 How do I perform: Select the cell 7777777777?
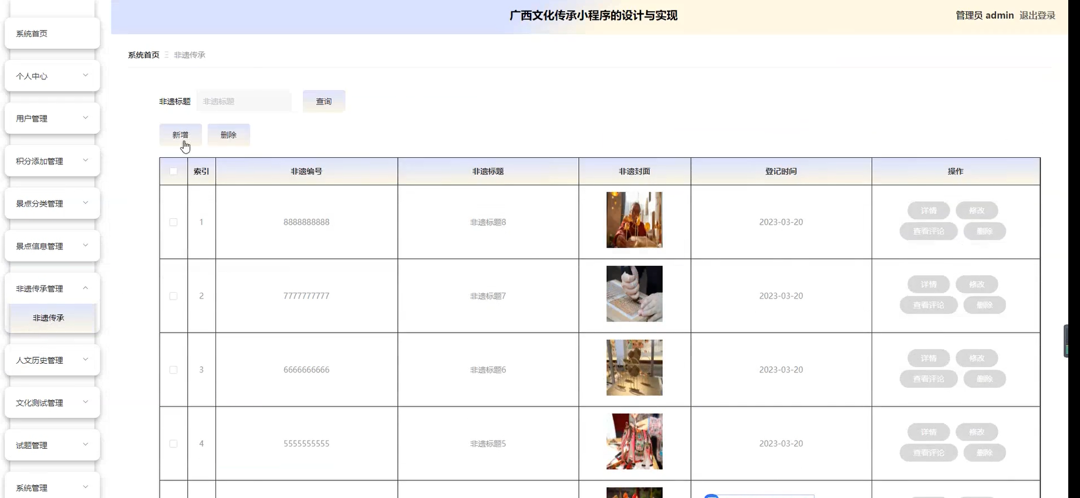coord(306,296)
